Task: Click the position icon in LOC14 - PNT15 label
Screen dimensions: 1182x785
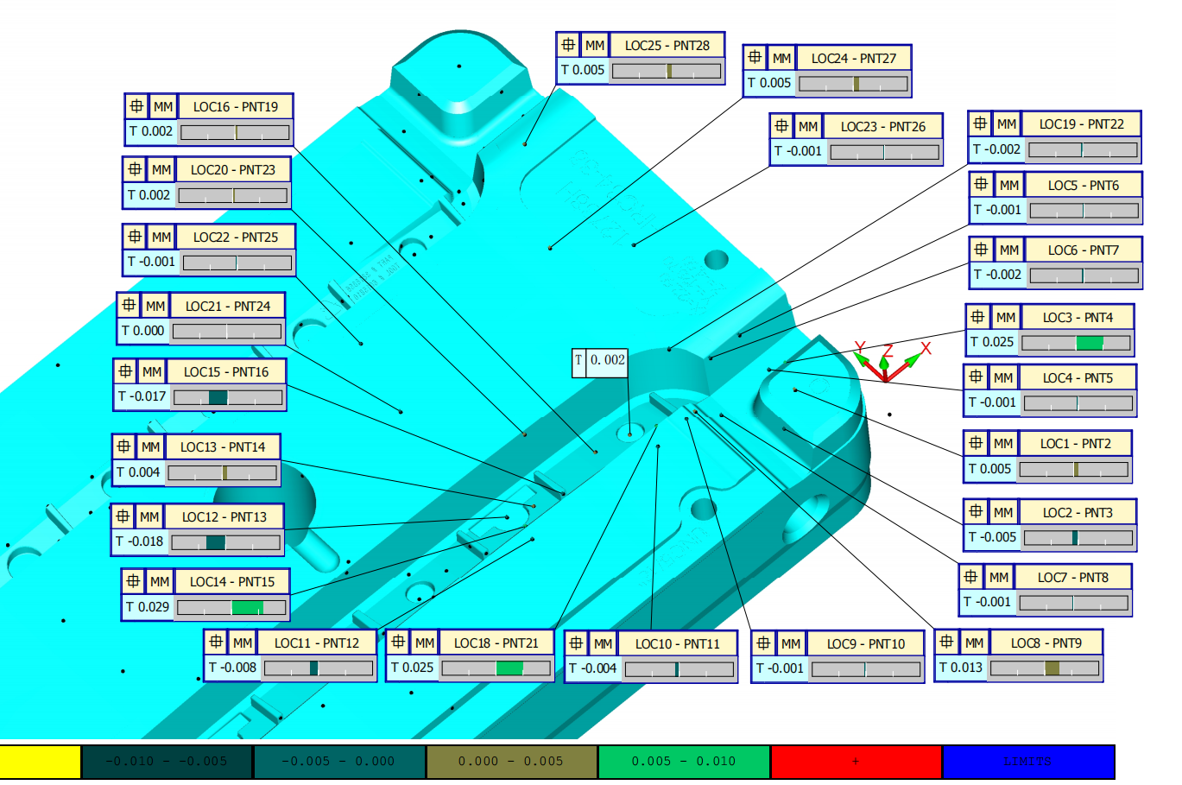Action: (133, 581)
